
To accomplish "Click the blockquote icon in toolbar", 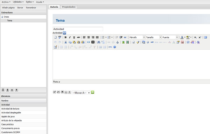I will [125, 37].
